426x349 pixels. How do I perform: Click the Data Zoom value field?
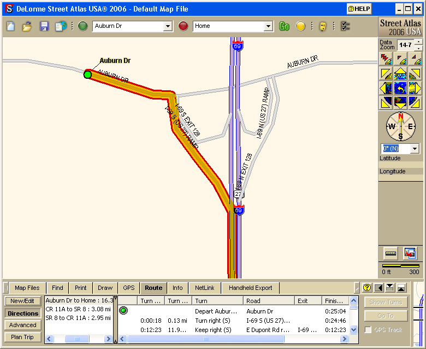pos(406,45)
